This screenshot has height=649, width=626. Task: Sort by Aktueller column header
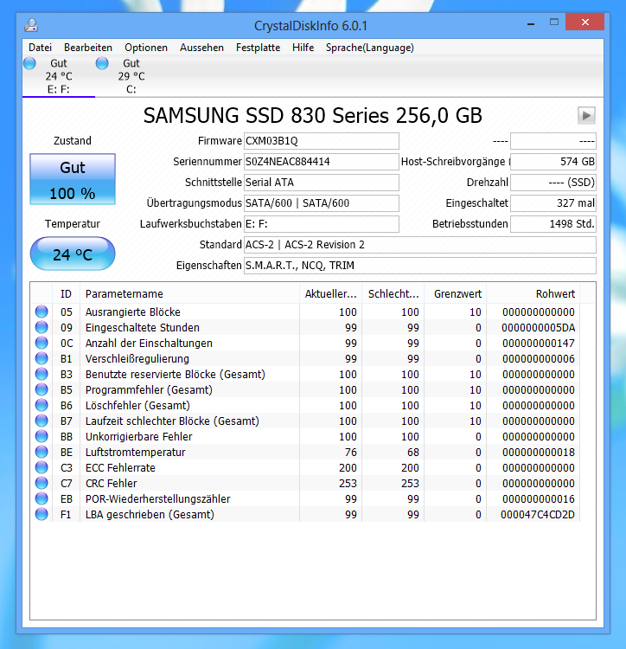331,294
